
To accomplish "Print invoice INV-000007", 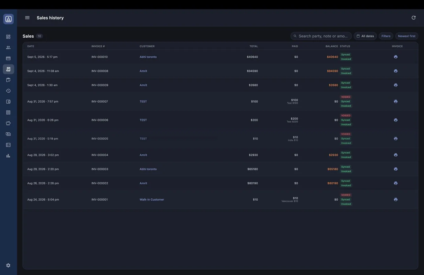I will [396, 101].
